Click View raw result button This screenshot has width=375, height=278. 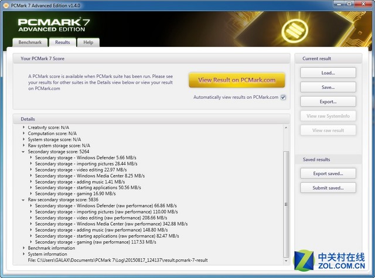click(328, 130)
